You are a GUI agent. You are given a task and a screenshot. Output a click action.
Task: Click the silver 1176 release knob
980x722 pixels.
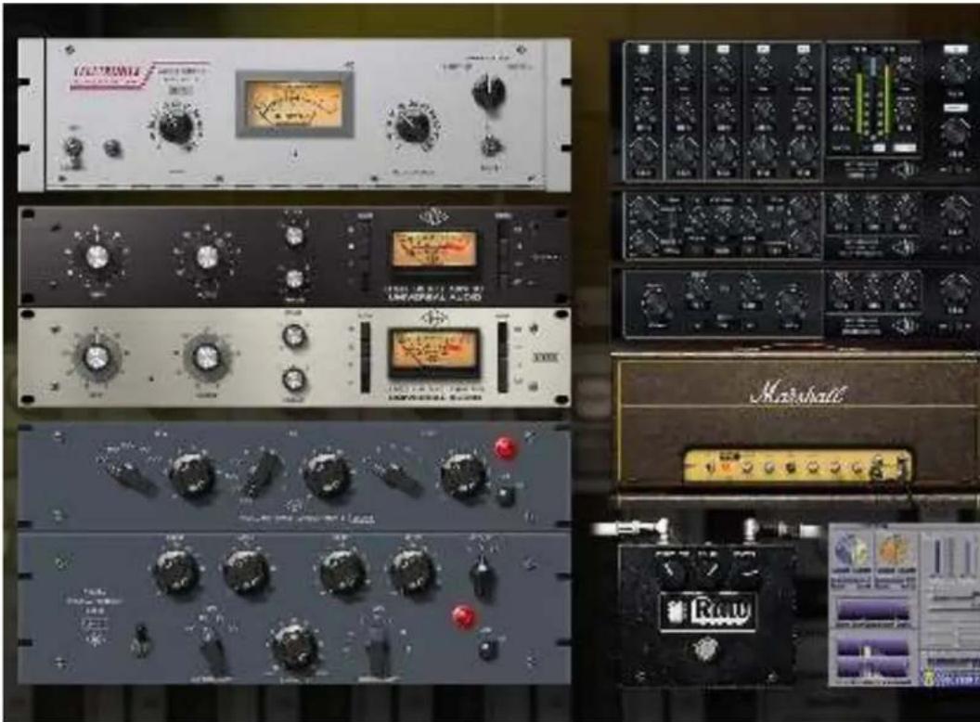[294, 379]
